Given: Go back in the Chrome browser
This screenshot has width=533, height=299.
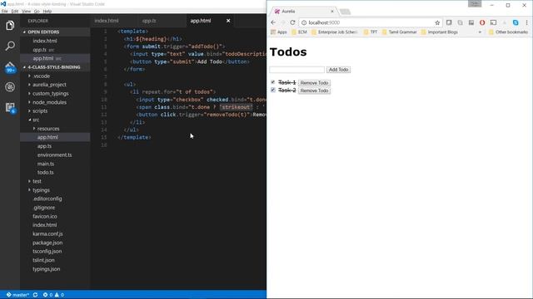Looking at the screenshot, I should pyautogui.click(x=273, y=22).
